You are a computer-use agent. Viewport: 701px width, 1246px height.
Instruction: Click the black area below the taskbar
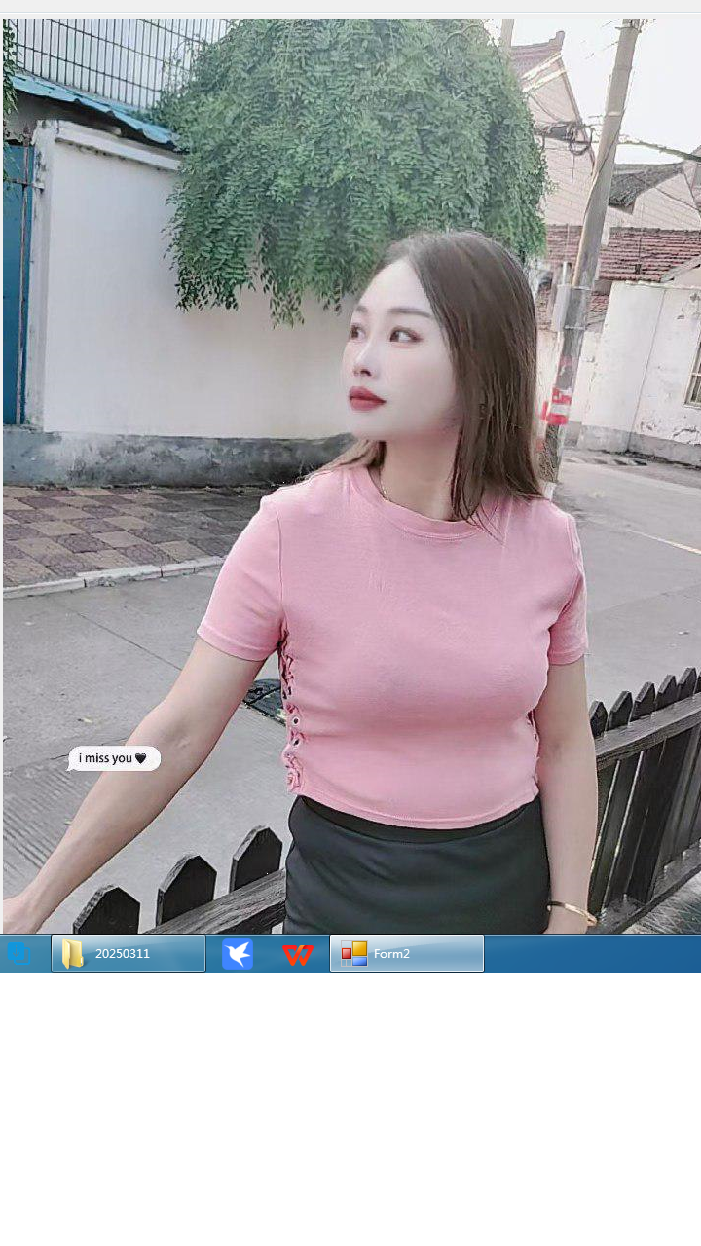coord(350,1110)
